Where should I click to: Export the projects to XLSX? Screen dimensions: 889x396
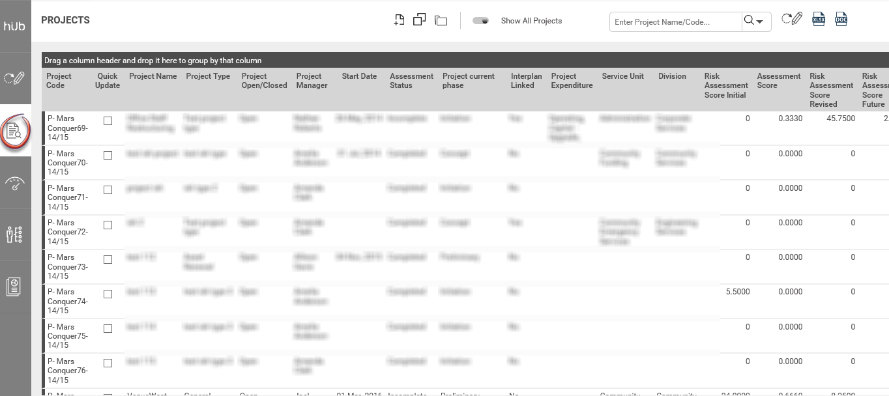[x=819, y=19]
